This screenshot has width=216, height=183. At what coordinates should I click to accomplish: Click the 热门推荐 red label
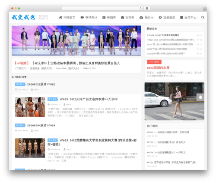(x=154, y=62)
